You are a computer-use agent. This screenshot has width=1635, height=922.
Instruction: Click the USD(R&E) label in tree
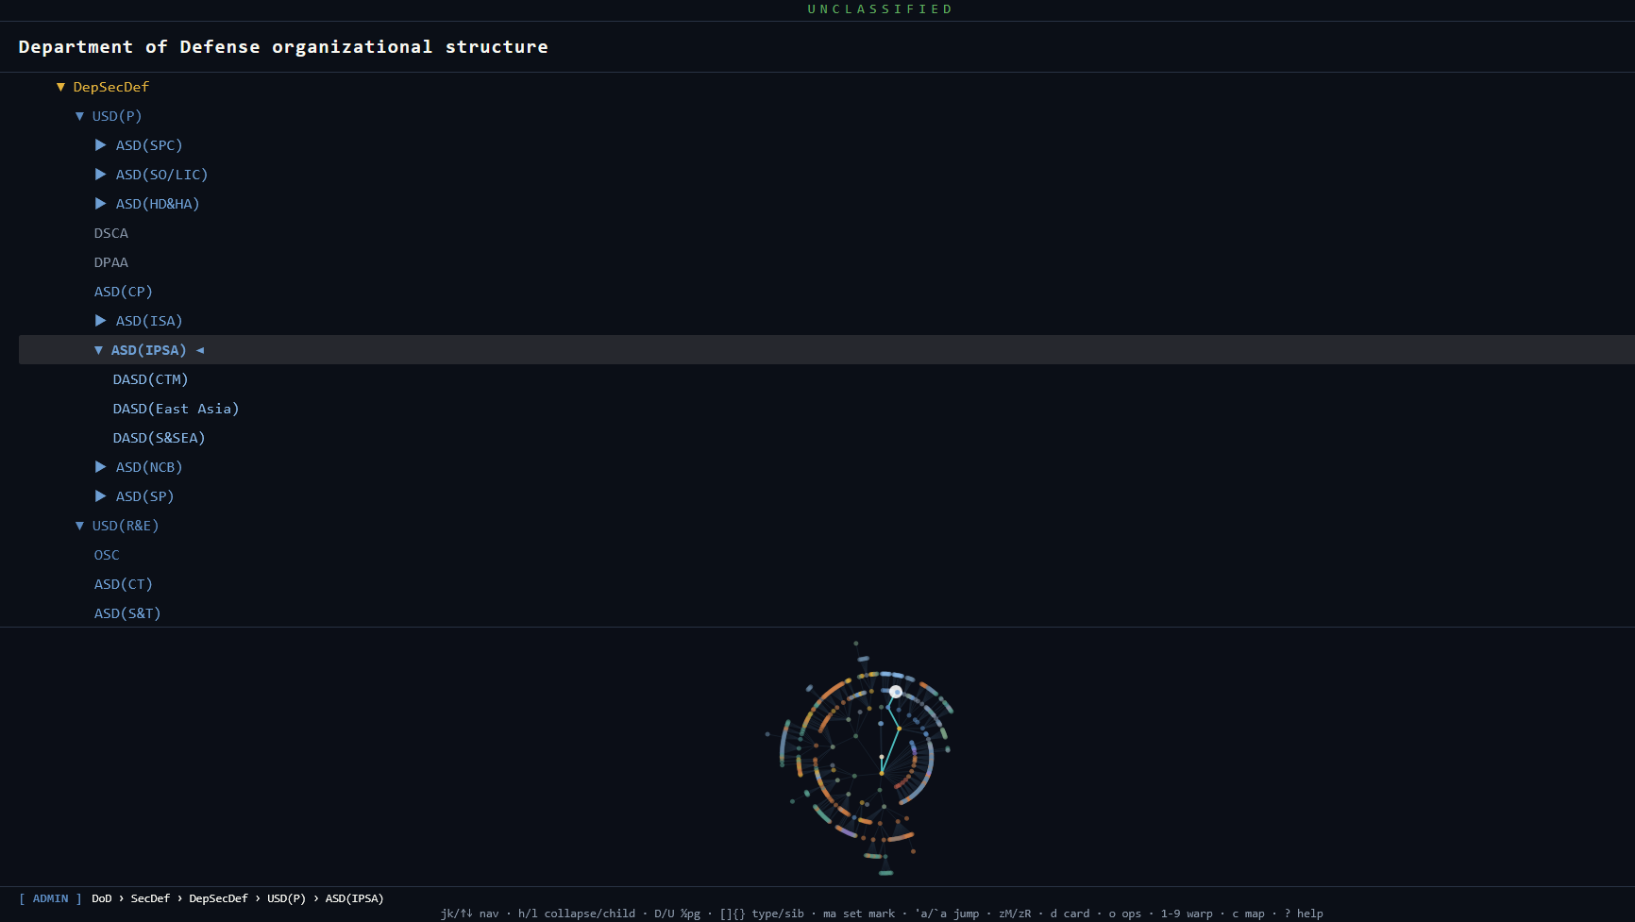(x=126, y=526)
